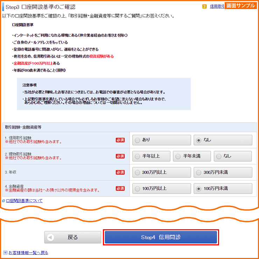The height and width of the screenshot is (259, 259).
Task: Click the red 金融資産が100万円以上 text
Action: click(x=33, y=63)
